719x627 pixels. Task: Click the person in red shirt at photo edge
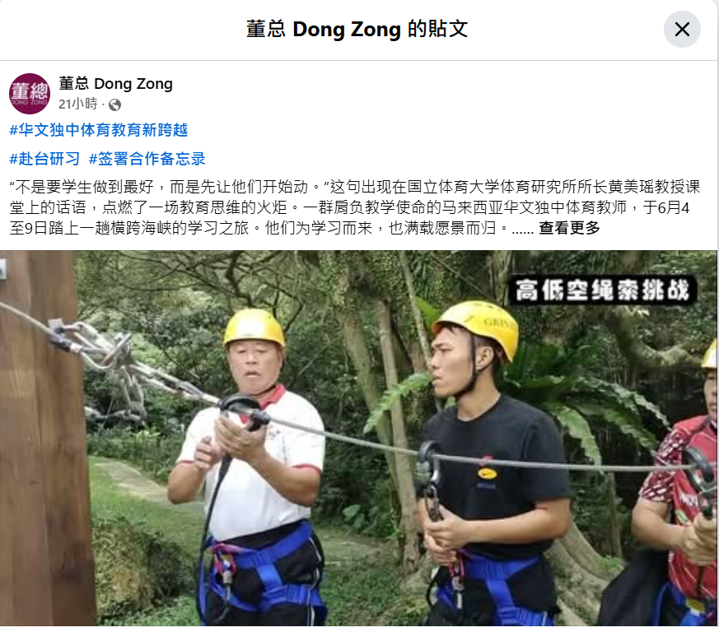coord(679,495)
